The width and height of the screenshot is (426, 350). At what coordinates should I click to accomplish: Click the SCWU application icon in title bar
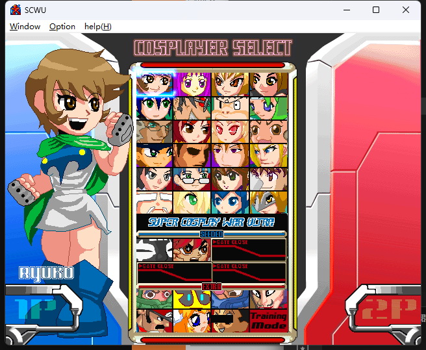pos(16,10)
